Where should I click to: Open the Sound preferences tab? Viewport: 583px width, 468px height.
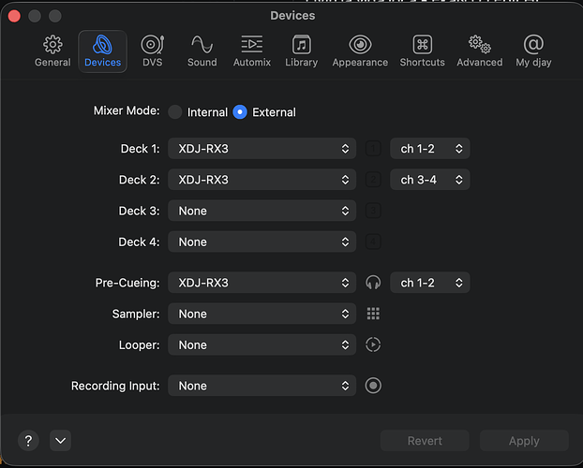[202, 51]
